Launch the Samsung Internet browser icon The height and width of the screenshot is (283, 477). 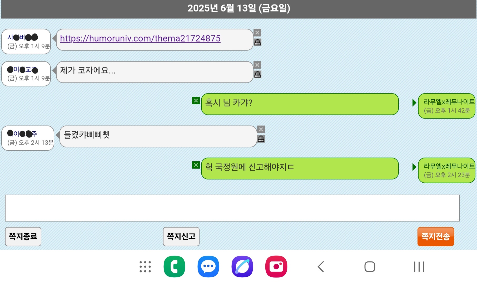242,267
